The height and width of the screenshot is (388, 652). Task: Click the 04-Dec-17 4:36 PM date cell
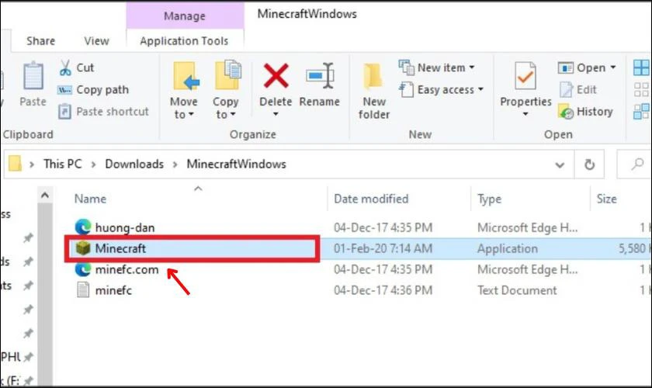pyautogui.click(x=383, y=290)
